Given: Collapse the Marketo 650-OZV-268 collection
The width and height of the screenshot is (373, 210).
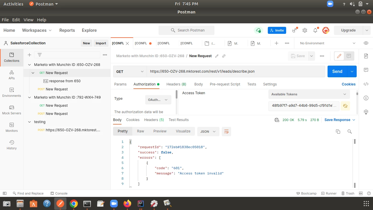Looking at the screenshot, I should click(x=29, y=65).
